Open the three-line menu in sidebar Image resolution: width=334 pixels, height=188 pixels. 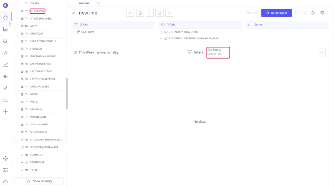click(x=5, y=100)
